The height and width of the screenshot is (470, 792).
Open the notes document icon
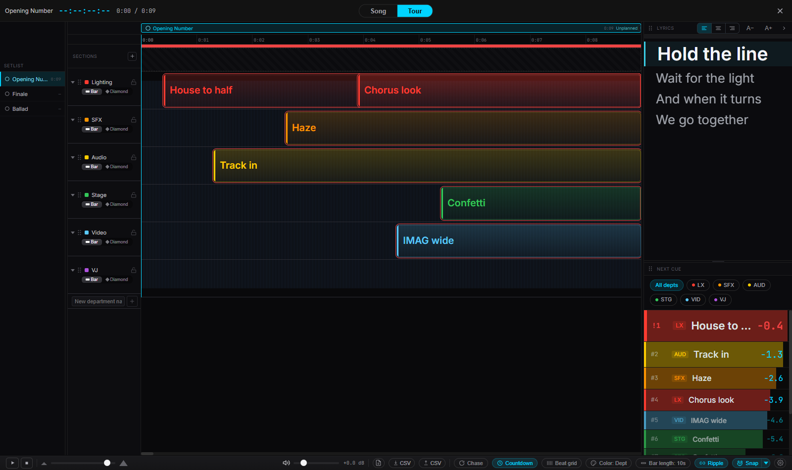(x=378, y=463)
